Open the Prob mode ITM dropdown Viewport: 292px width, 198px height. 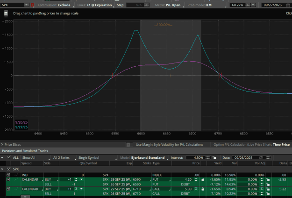click(x=207, y=5)
